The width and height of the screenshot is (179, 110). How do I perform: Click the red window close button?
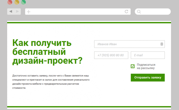point(10,2)
